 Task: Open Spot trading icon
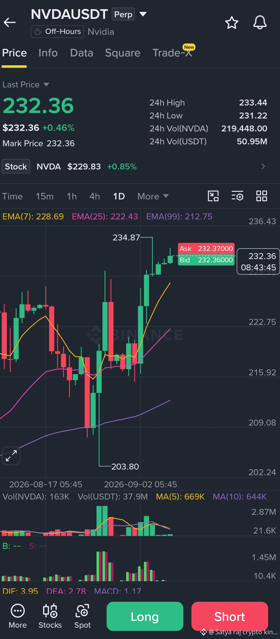(x=82, y=616)
